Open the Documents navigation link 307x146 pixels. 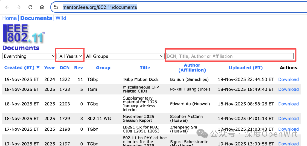click(36, 18)
